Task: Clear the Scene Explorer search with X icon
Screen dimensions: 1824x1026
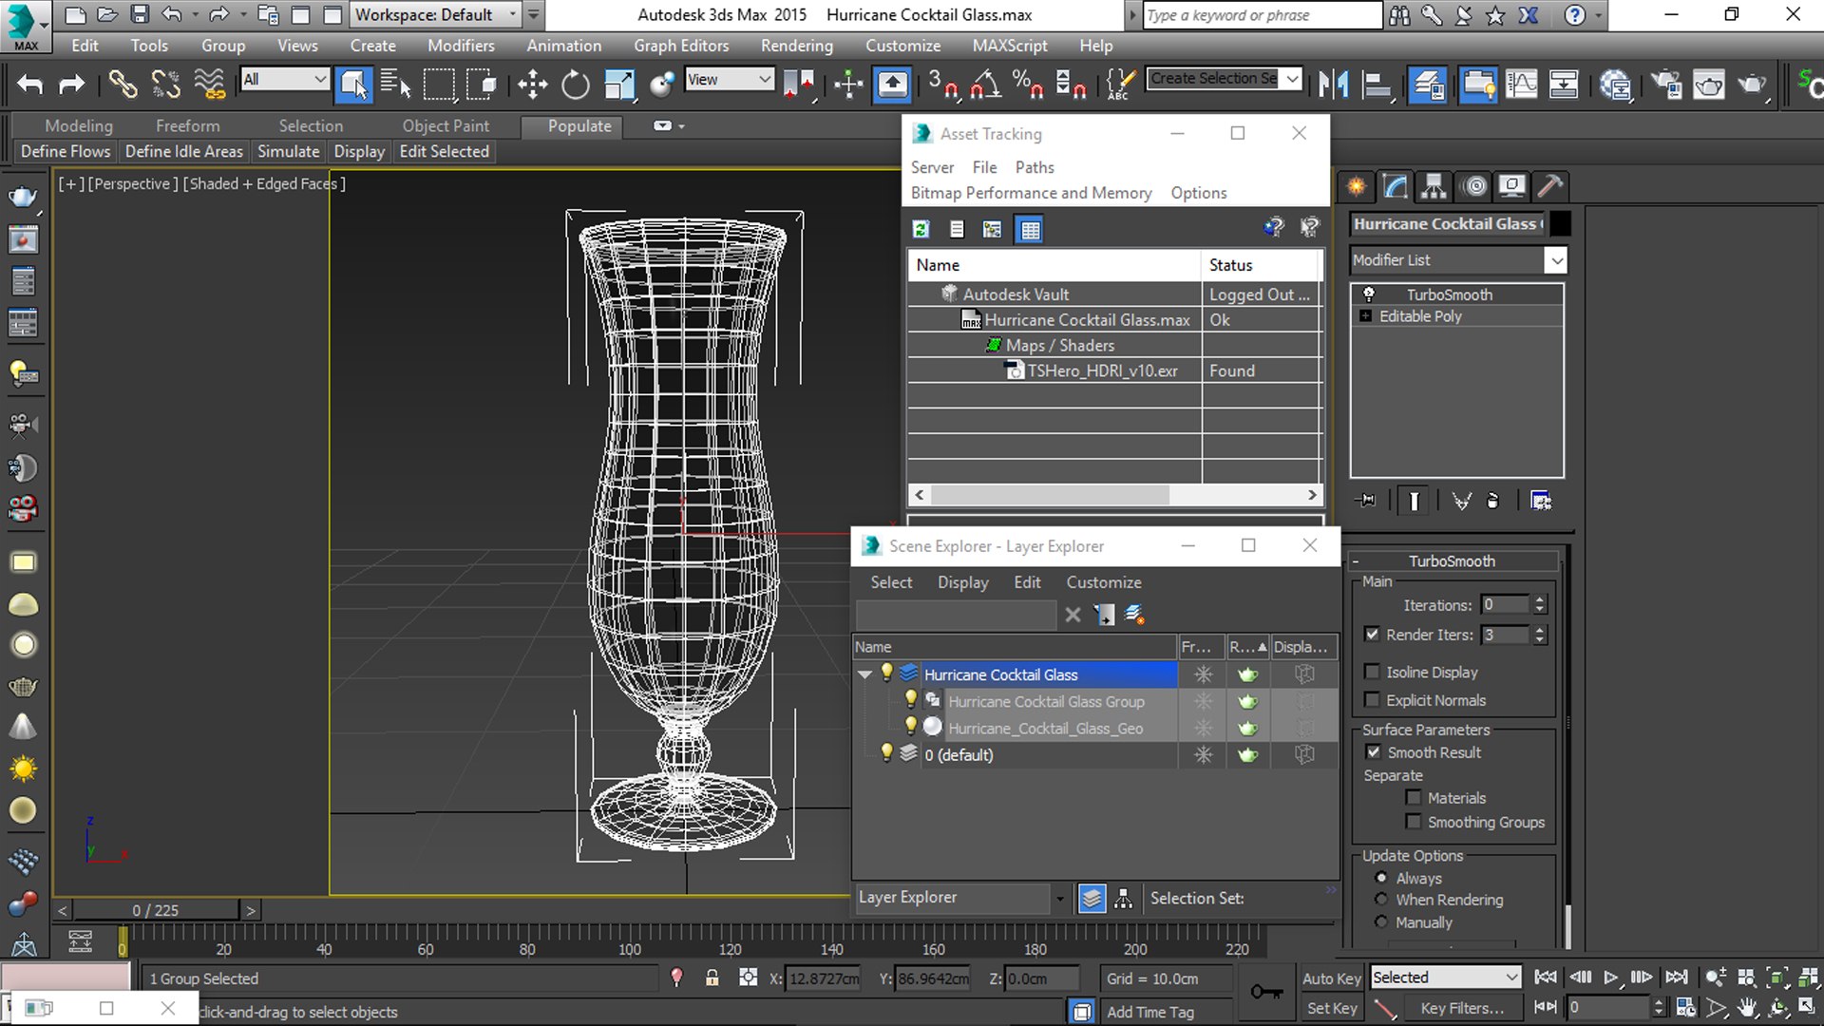Action: [x=1073, y=615]
